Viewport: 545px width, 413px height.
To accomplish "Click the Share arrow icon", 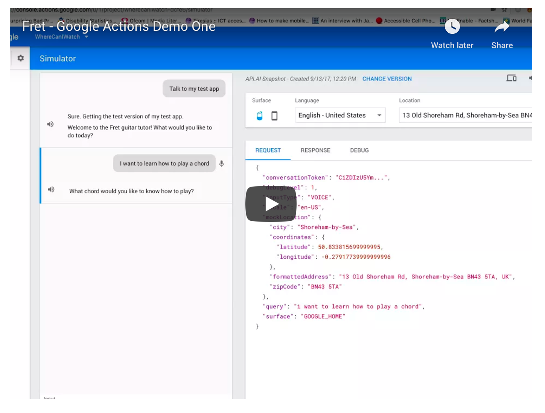I will (x=502, y=27).
